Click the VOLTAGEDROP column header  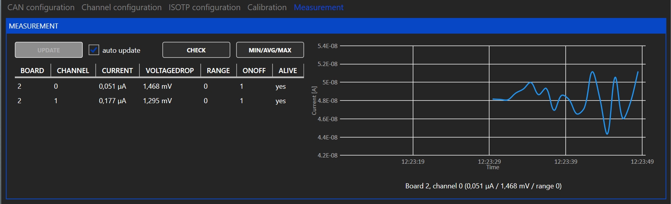click(x=169, y=71)
